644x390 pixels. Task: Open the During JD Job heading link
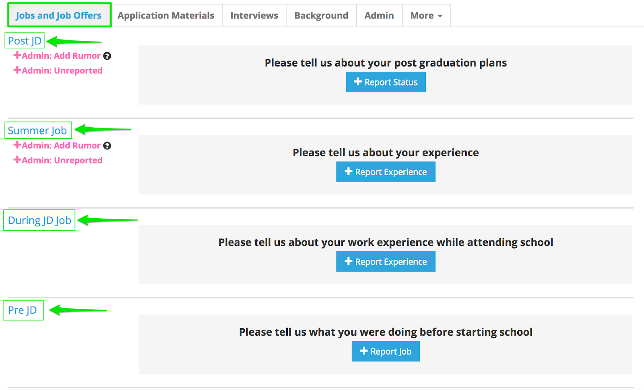coord(39,220)
